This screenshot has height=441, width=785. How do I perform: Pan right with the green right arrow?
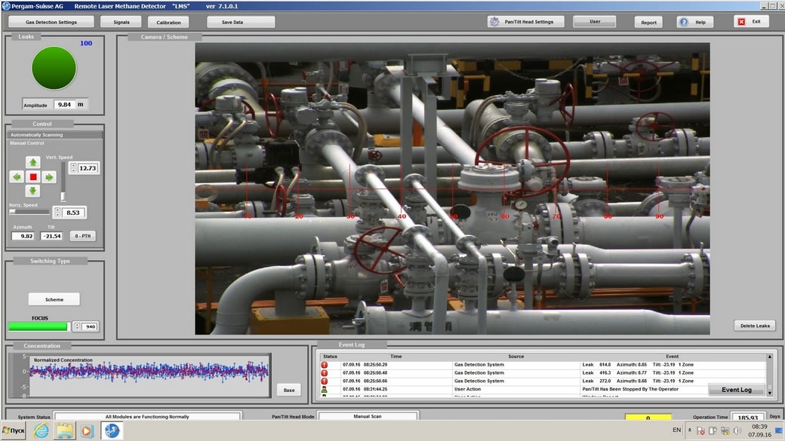pyautogui.click(x=49, y=176)
